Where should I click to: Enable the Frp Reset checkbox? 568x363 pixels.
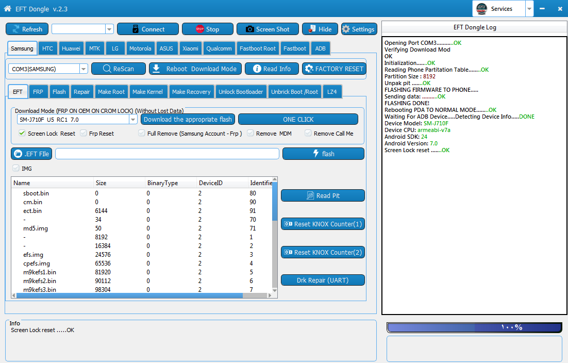[x=83, y=133]
